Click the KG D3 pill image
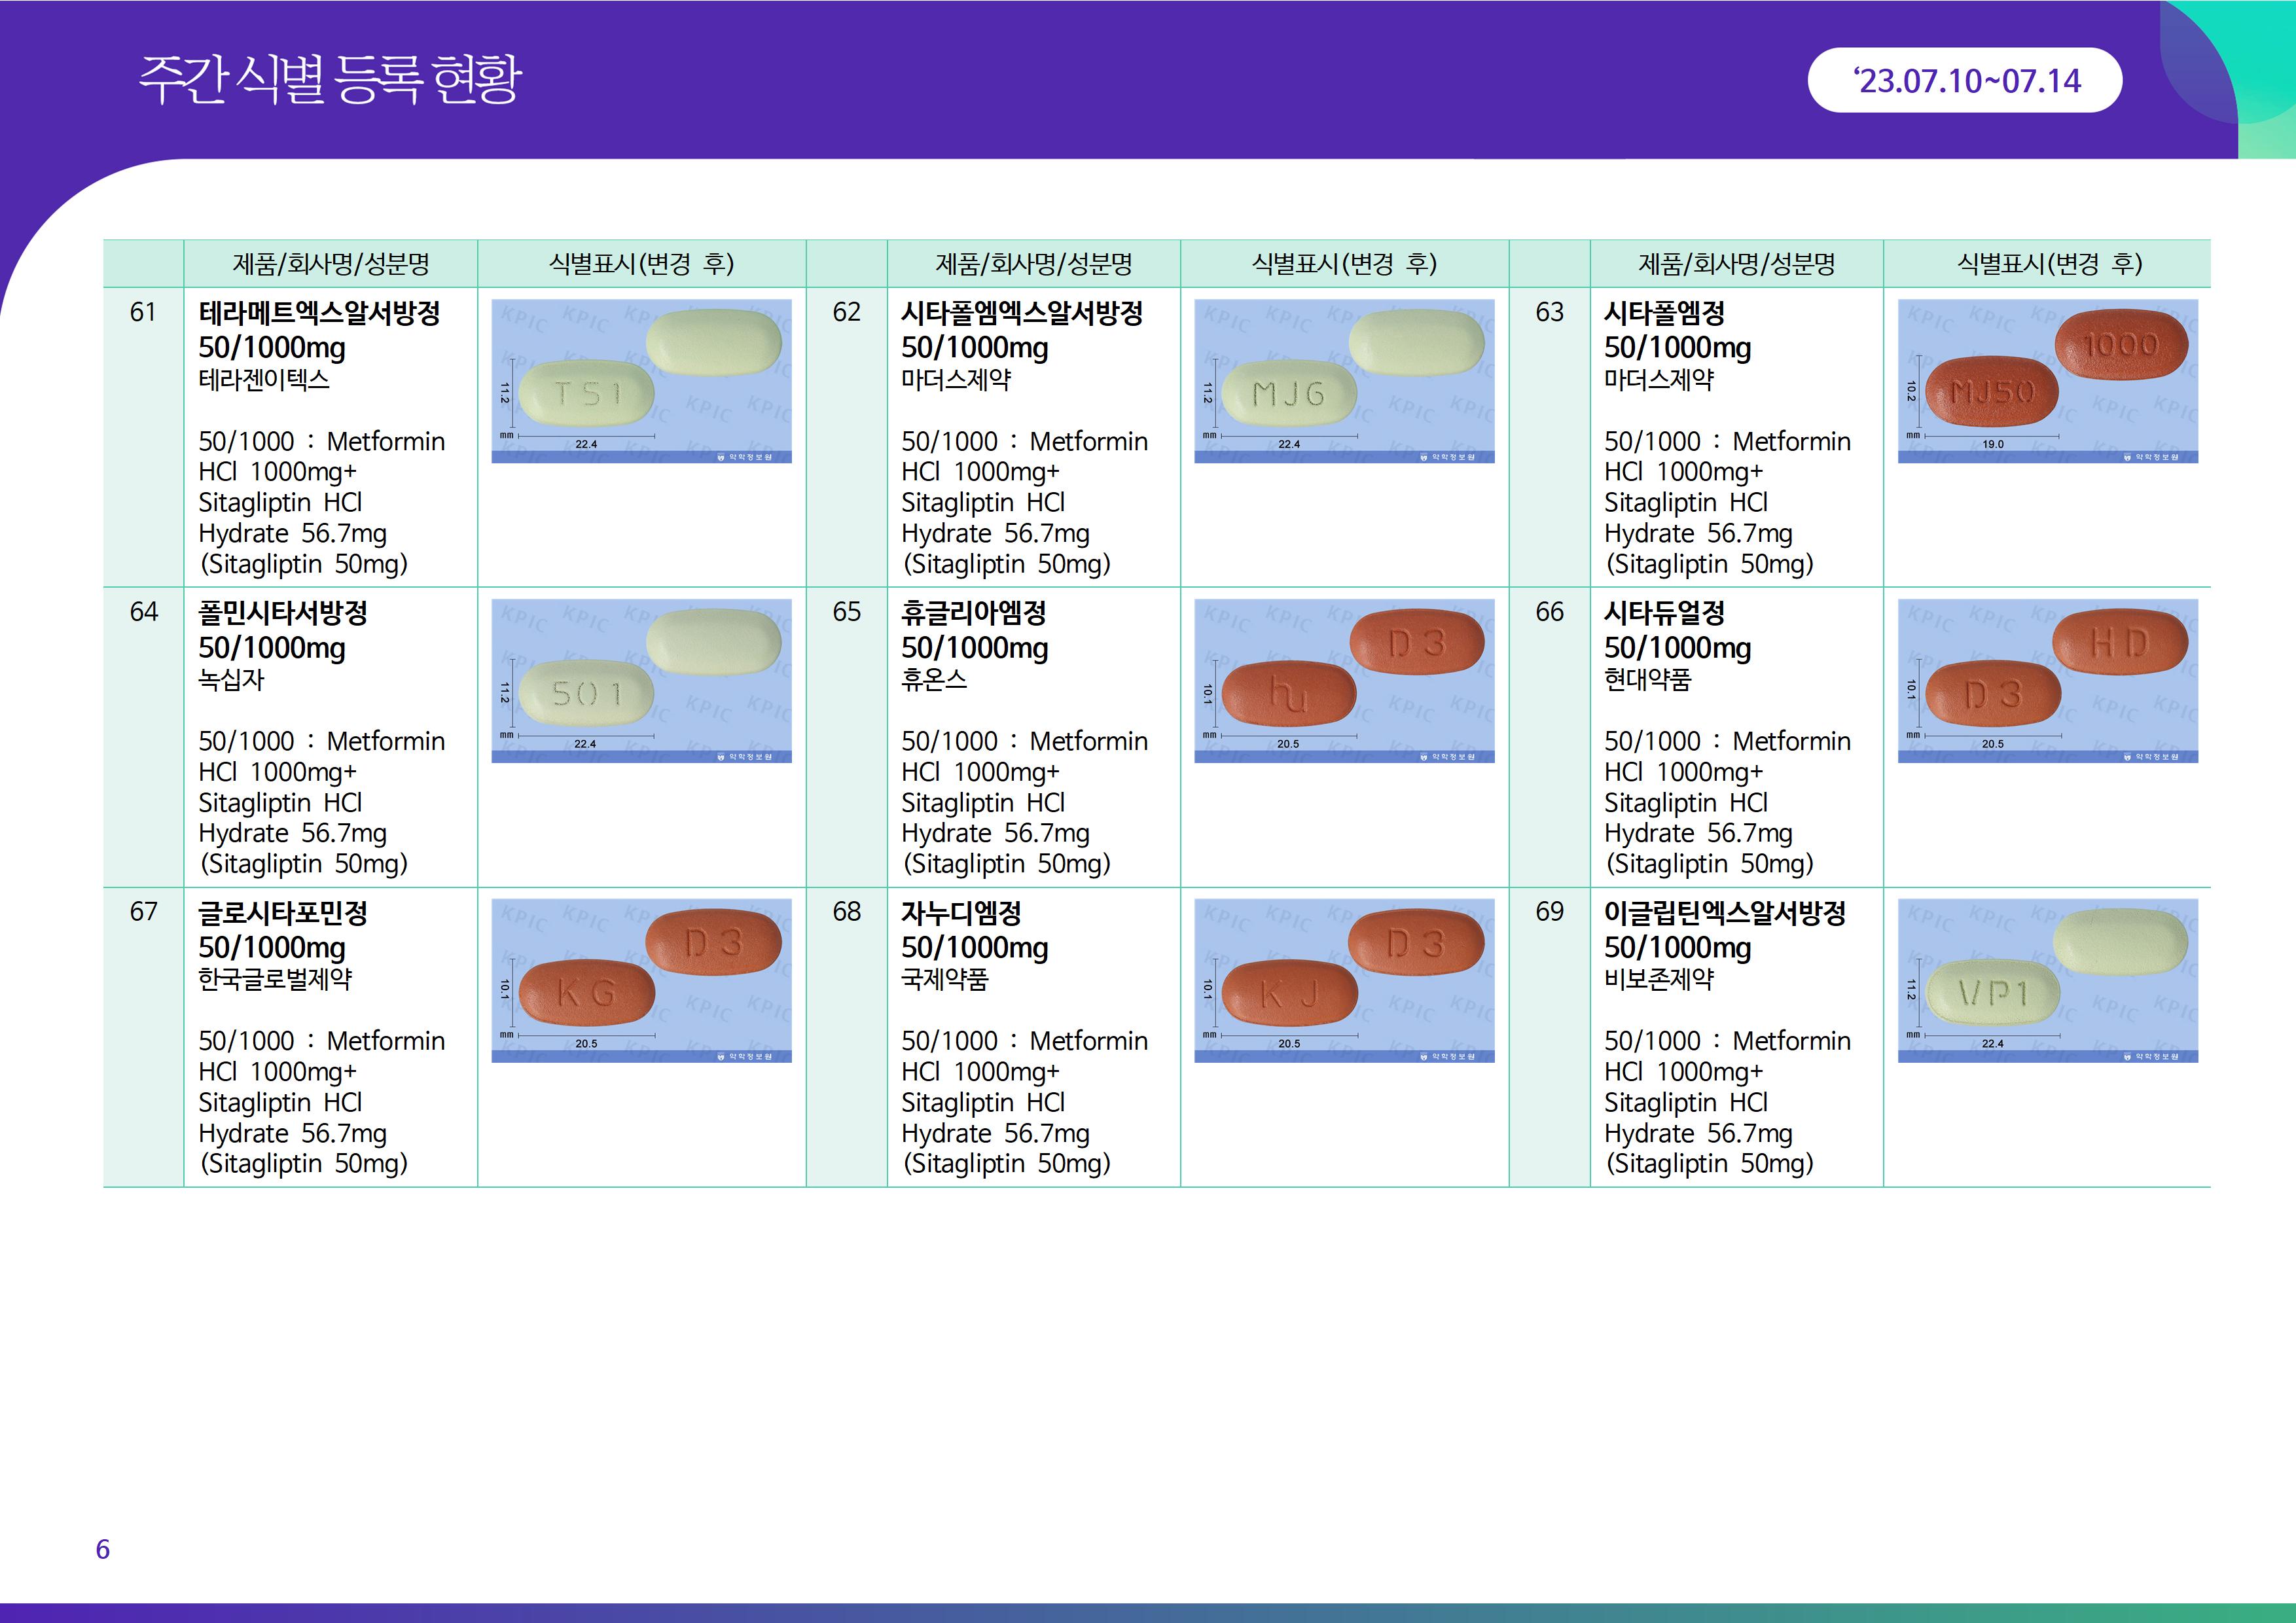This screenshot has height=1623, width=2296. [641, 980]
